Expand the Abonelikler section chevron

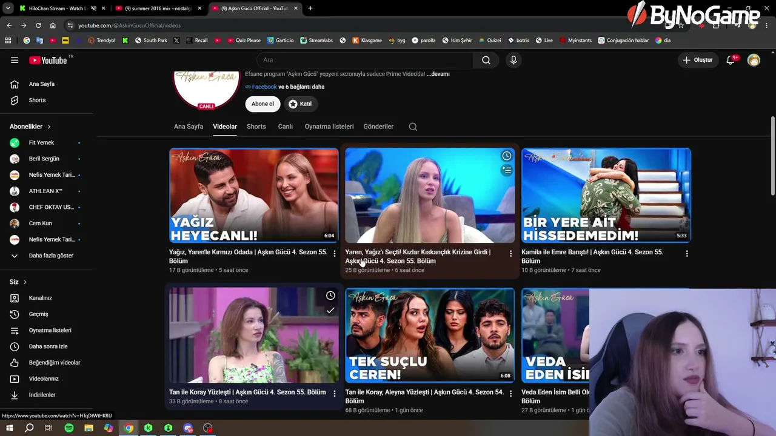48,127
